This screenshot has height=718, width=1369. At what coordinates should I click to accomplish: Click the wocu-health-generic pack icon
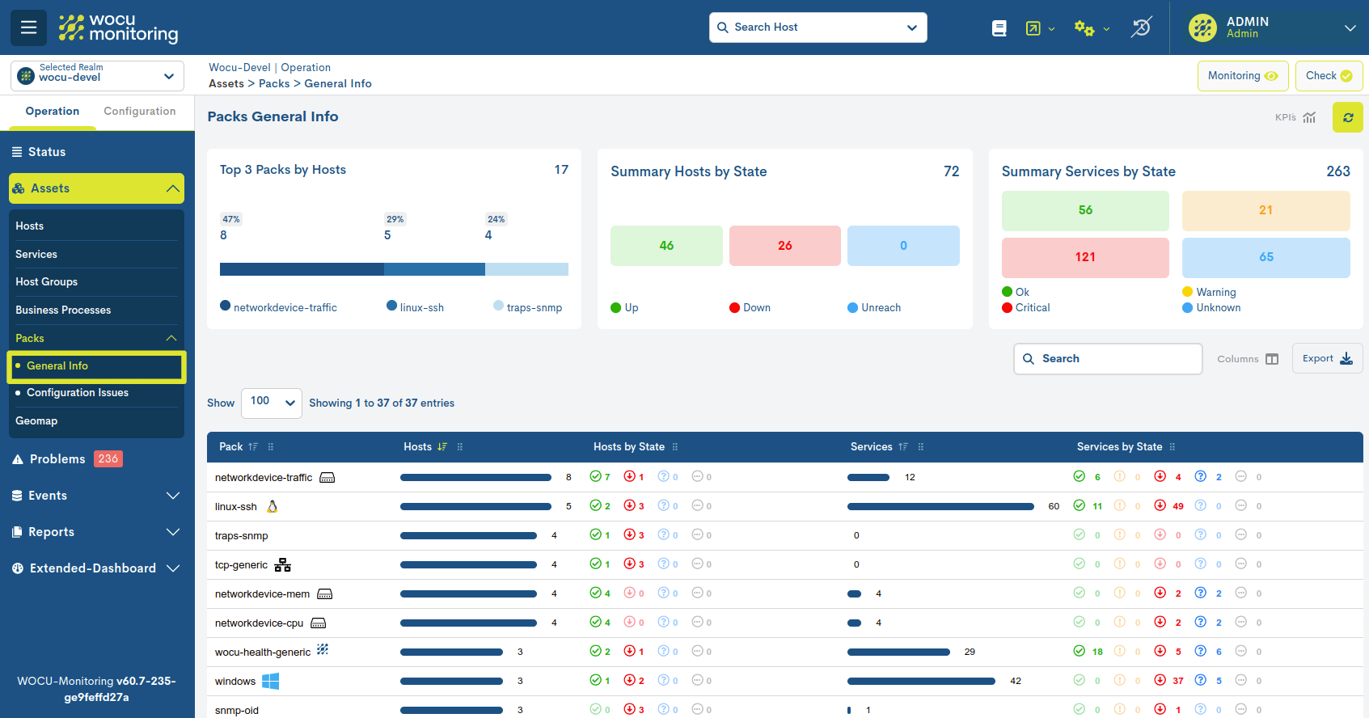coord(323,649)
